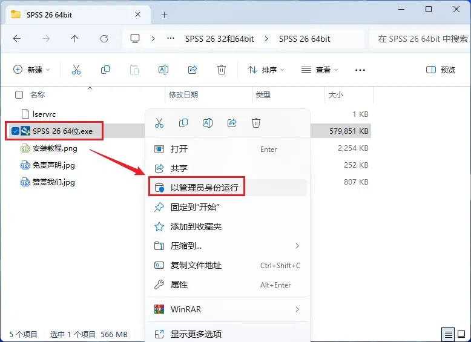Open the 新建 dropdown
The height and width of the screenshot is (342, 471).
[x=31, y=70]
